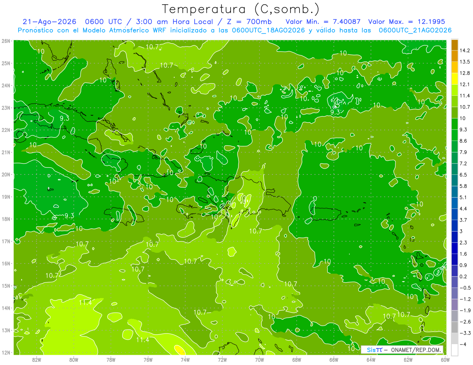Click the "14.2" colorbar label

pyautogui.click(x=466, y=50)
